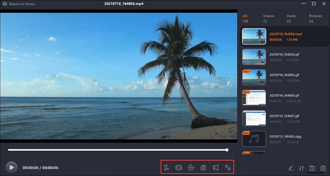Click the open file folder icon

312,168
